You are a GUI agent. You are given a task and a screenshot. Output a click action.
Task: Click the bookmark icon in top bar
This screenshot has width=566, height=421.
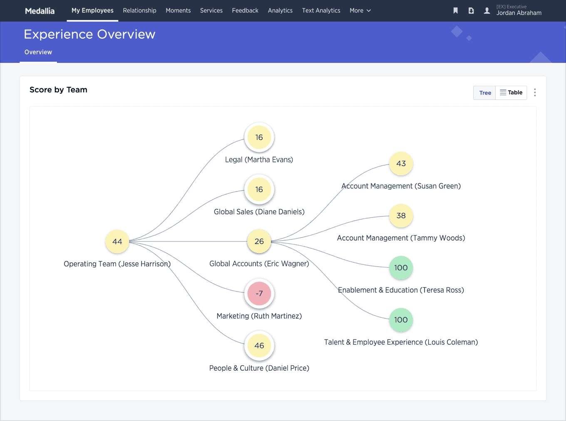[456, 10]
